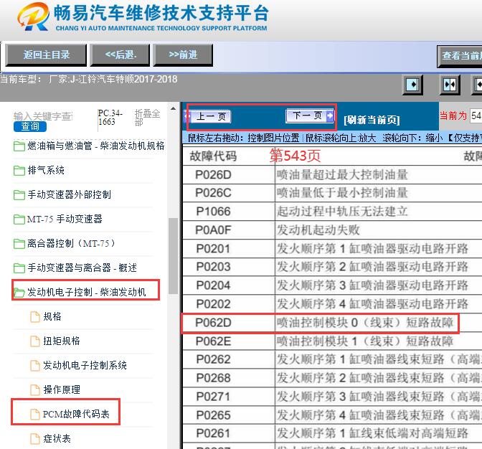Select fault code P062D

213,323
